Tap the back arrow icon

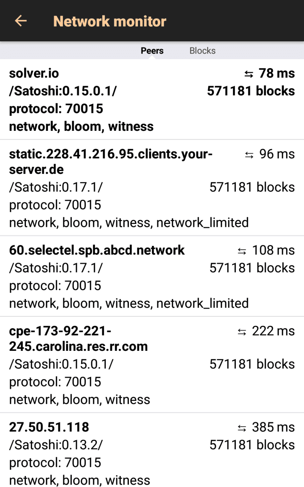(x=21, y=21)
